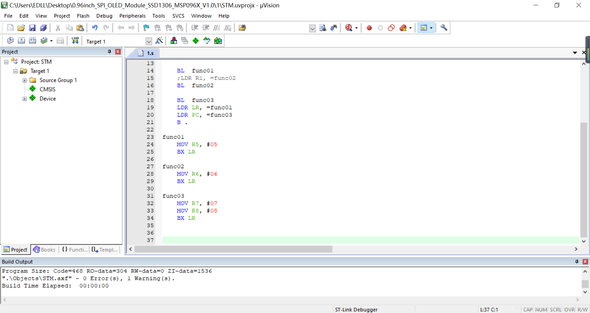Image resolution: width=590 pixels, height=313 pixels.
Task: Open the Debug menu
Action: click(104, 16)
